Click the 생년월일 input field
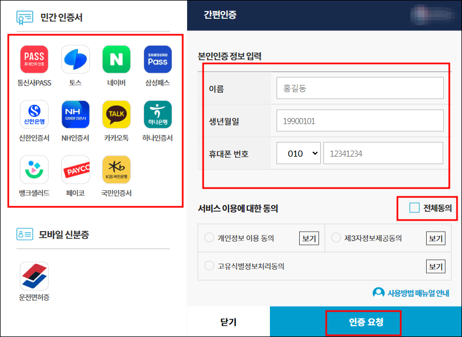 [x=360, y=121]
